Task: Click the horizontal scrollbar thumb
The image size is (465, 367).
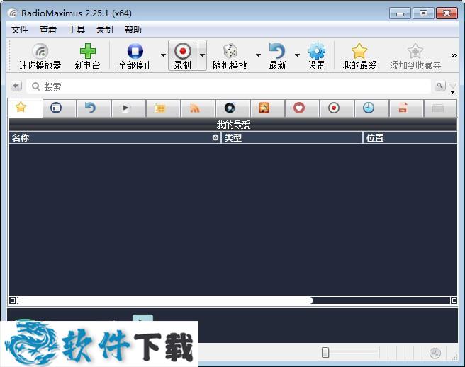Action: (x=165, y=300)
